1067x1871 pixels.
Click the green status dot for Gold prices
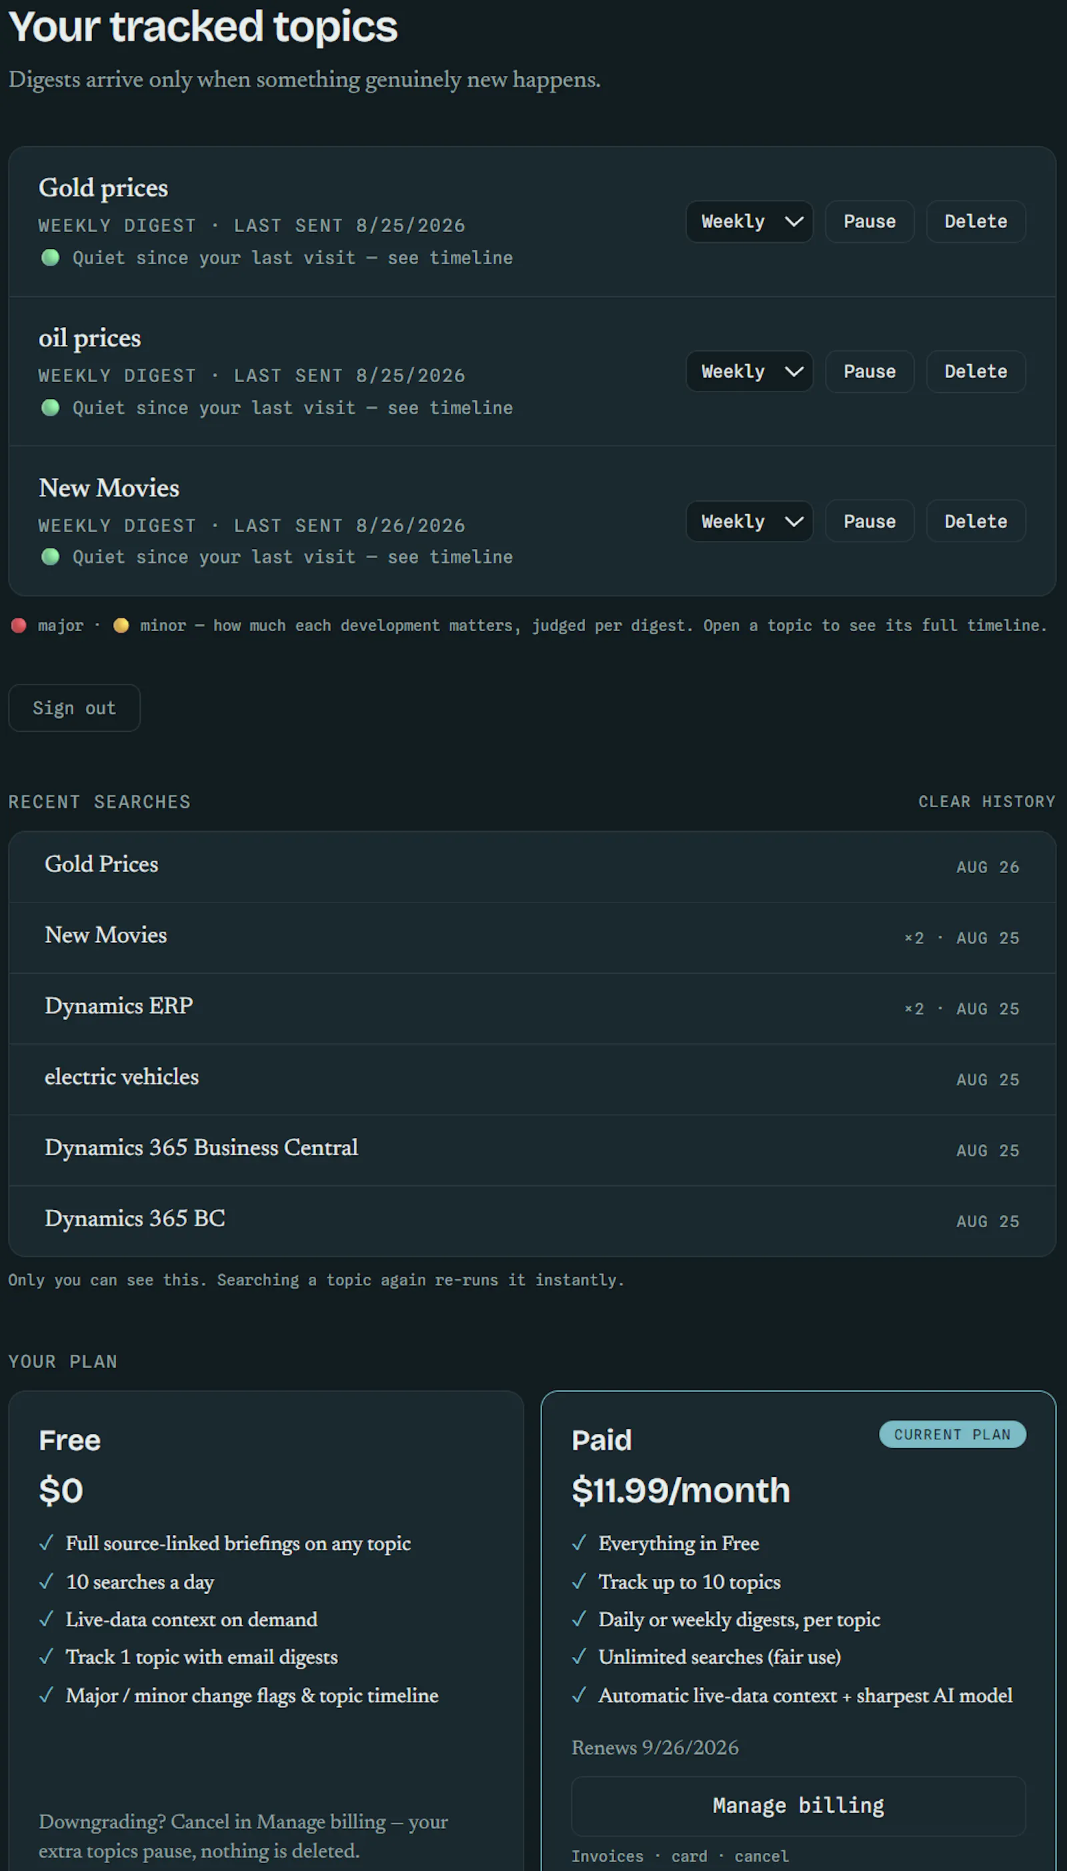51,258
